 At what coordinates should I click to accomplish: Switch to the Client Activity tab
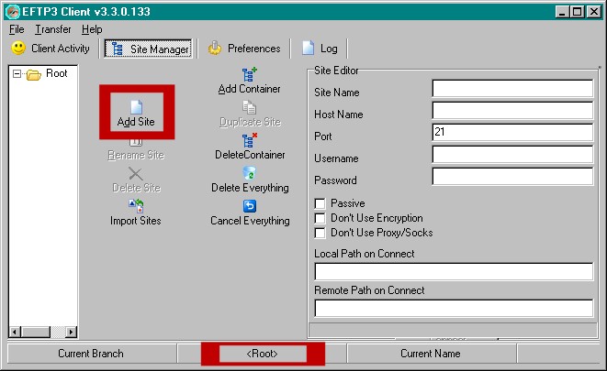[51, 49]
